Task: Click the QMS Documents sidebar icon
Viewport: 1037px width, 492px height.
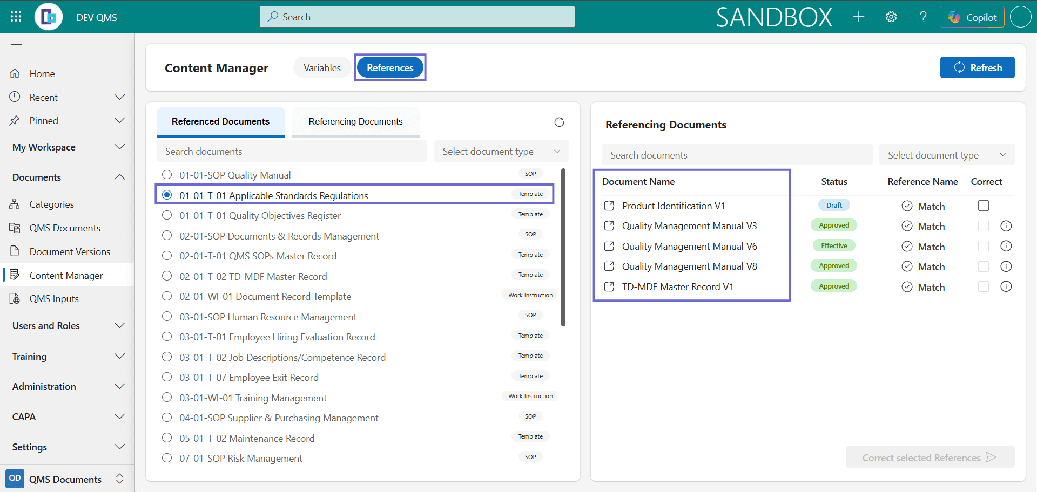Action: pos(15,228)
